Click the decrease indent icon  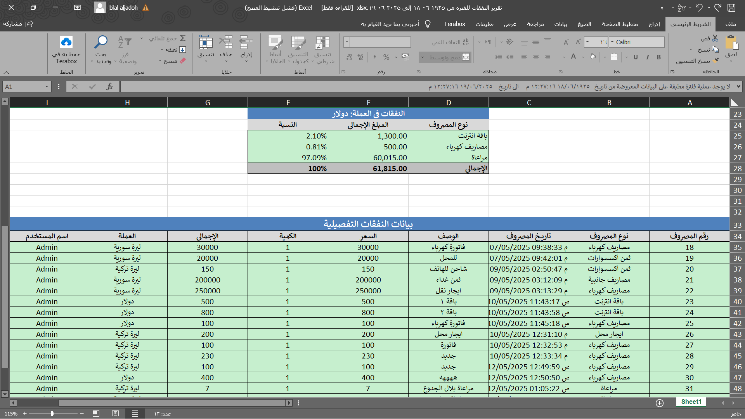510,57
